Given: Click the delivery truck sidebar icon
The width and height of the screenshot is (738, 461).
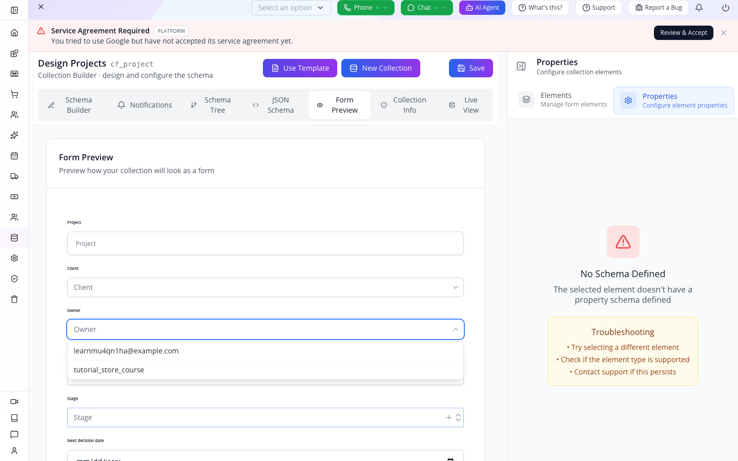Looking at the screenshot, I should click(14, 176).
